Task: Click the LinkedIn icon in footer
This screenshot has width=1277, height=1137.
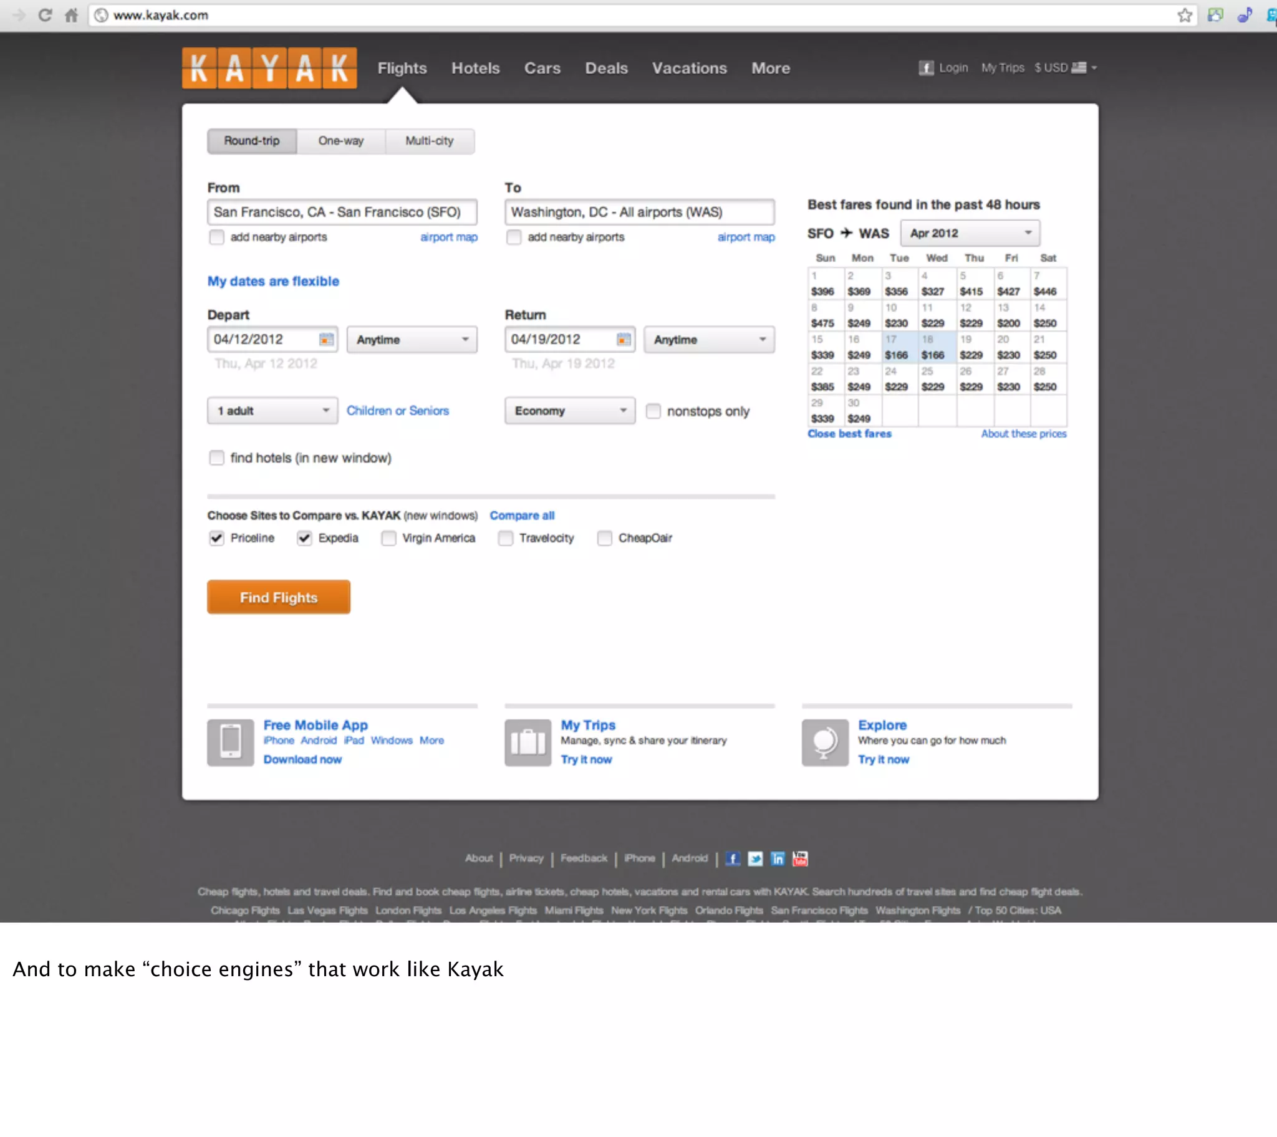Action: tap(778, 859)
